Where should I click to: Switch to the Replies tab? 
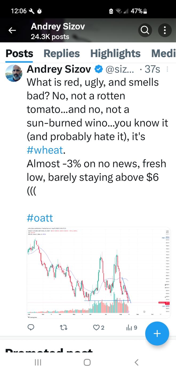[x=62, y=54]
